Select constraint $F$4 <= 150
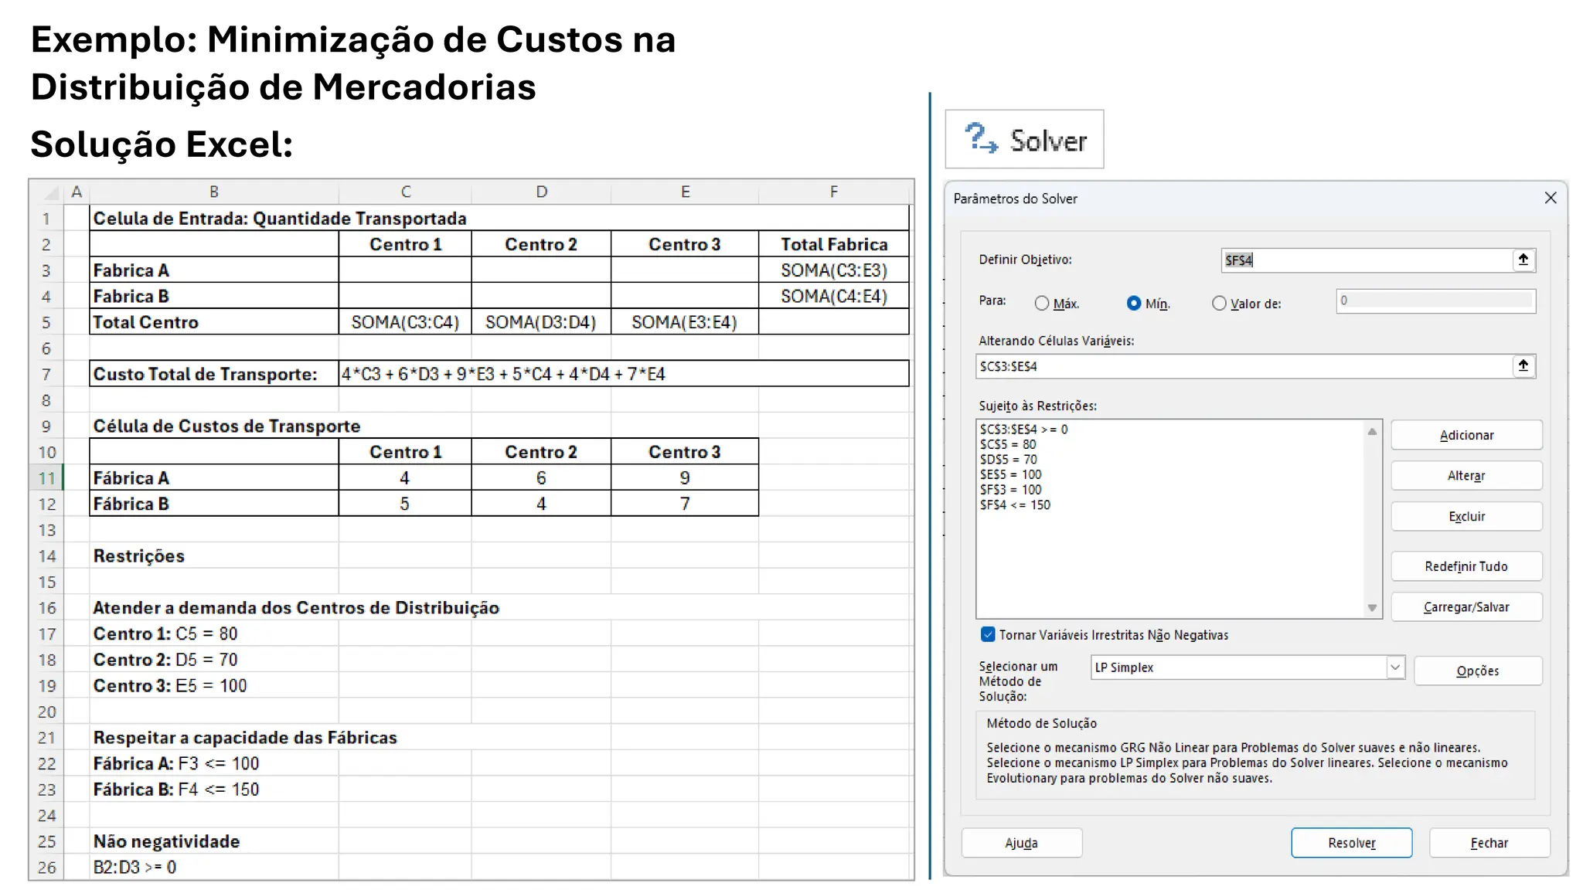 1015,504
